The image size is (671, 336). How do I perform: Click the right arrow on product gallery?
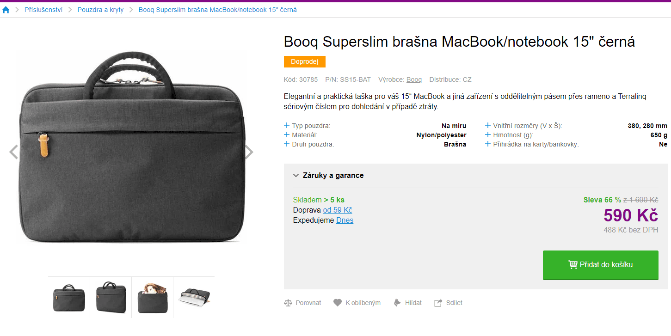click(x=249, y=151)
